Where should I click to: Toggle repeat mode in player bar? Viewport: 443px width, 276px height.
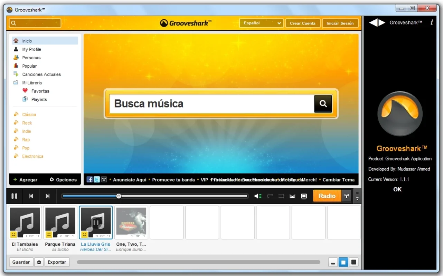[270, 196]
